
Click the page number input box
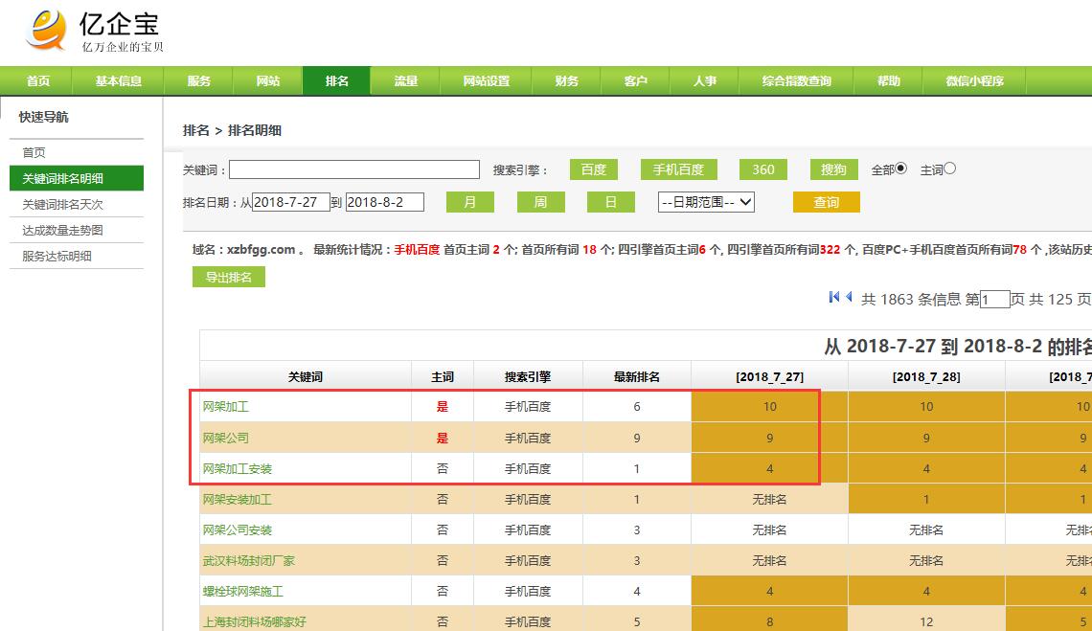(995, 300)
